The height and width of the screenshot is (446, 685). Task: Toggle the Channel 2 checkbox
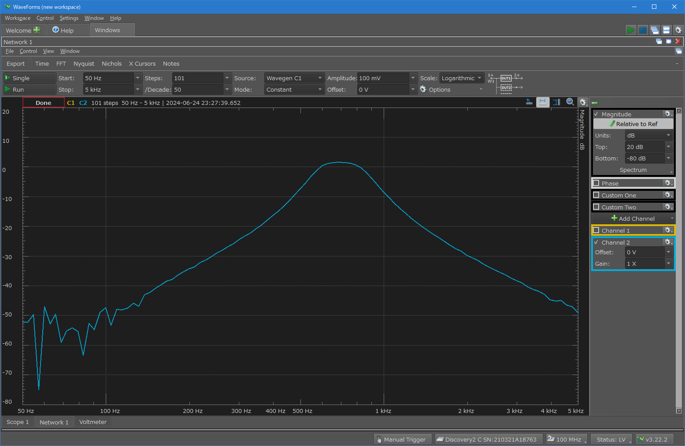coord(596,242)
